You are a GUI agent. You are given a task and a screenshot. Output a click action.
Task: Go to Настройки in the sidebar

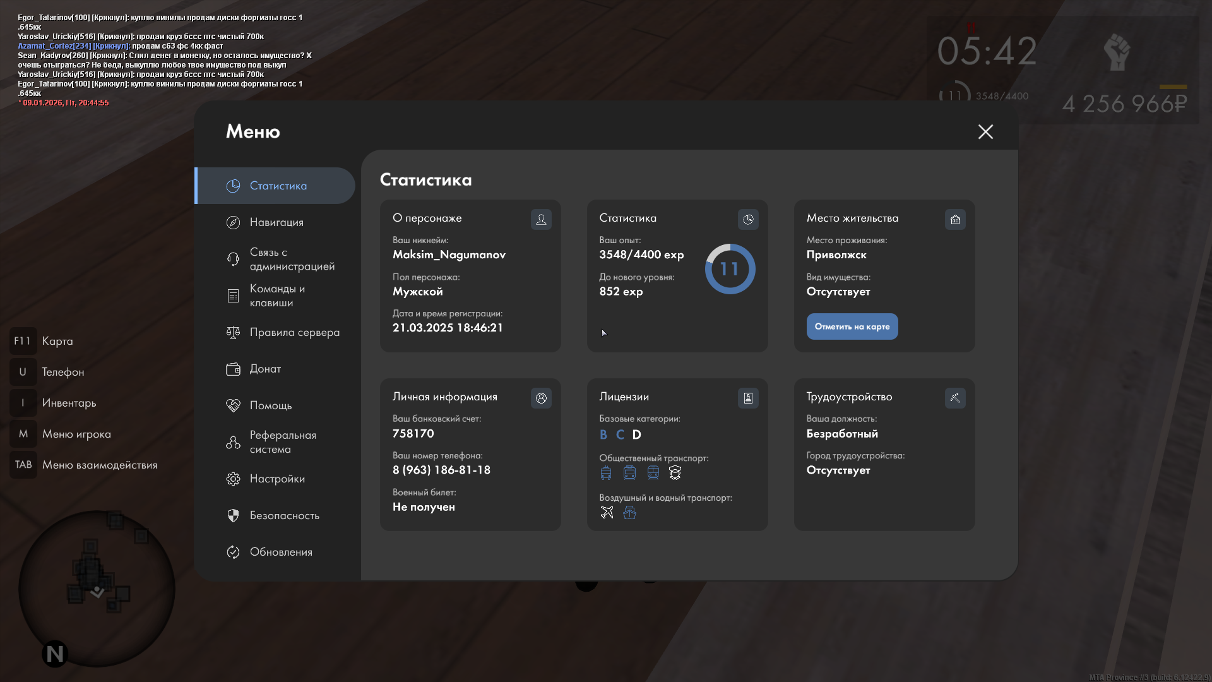click(276, 479)
